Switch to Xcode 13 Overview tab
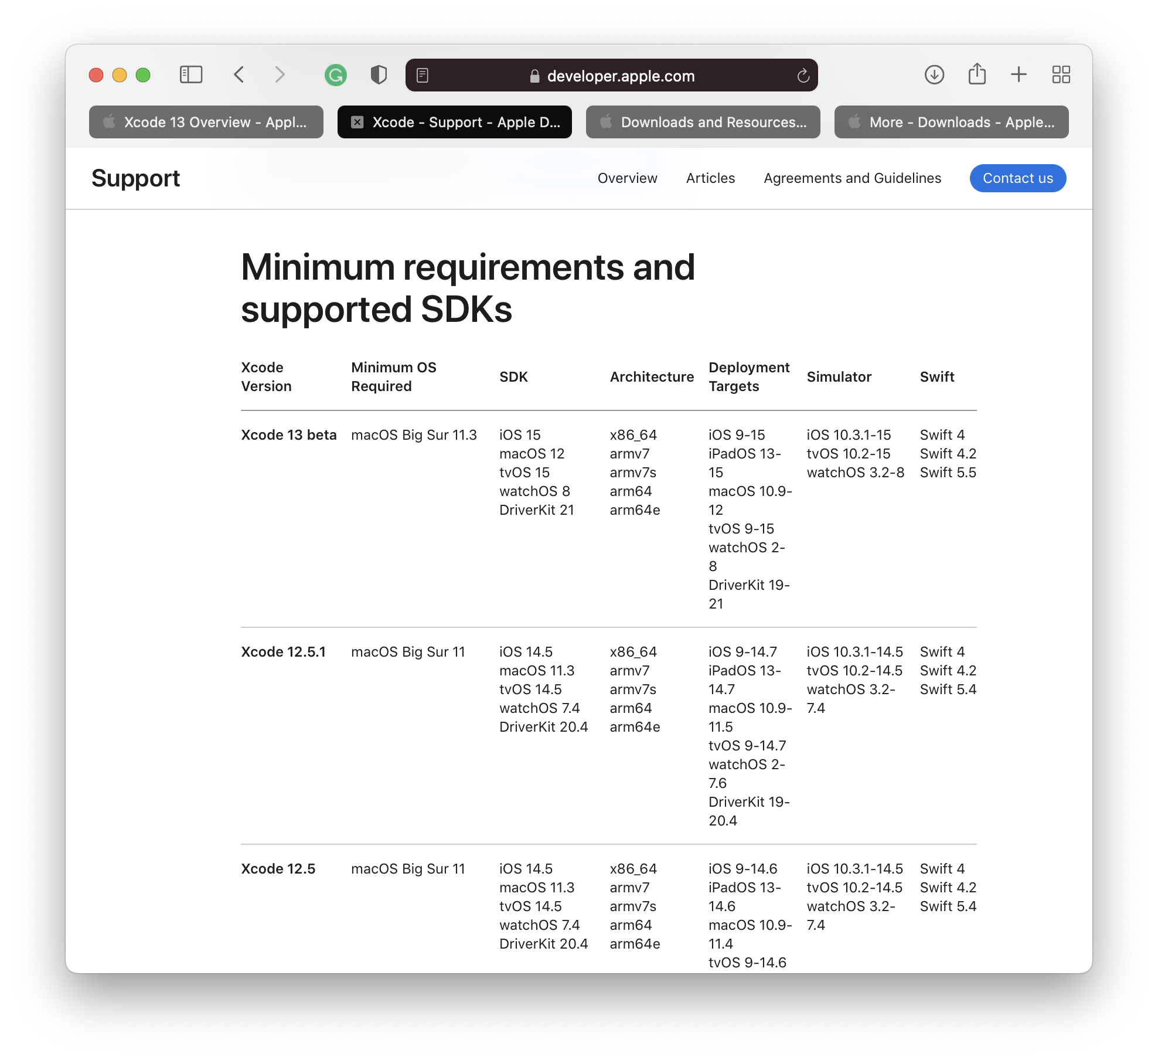 click(x=206, y=122)
